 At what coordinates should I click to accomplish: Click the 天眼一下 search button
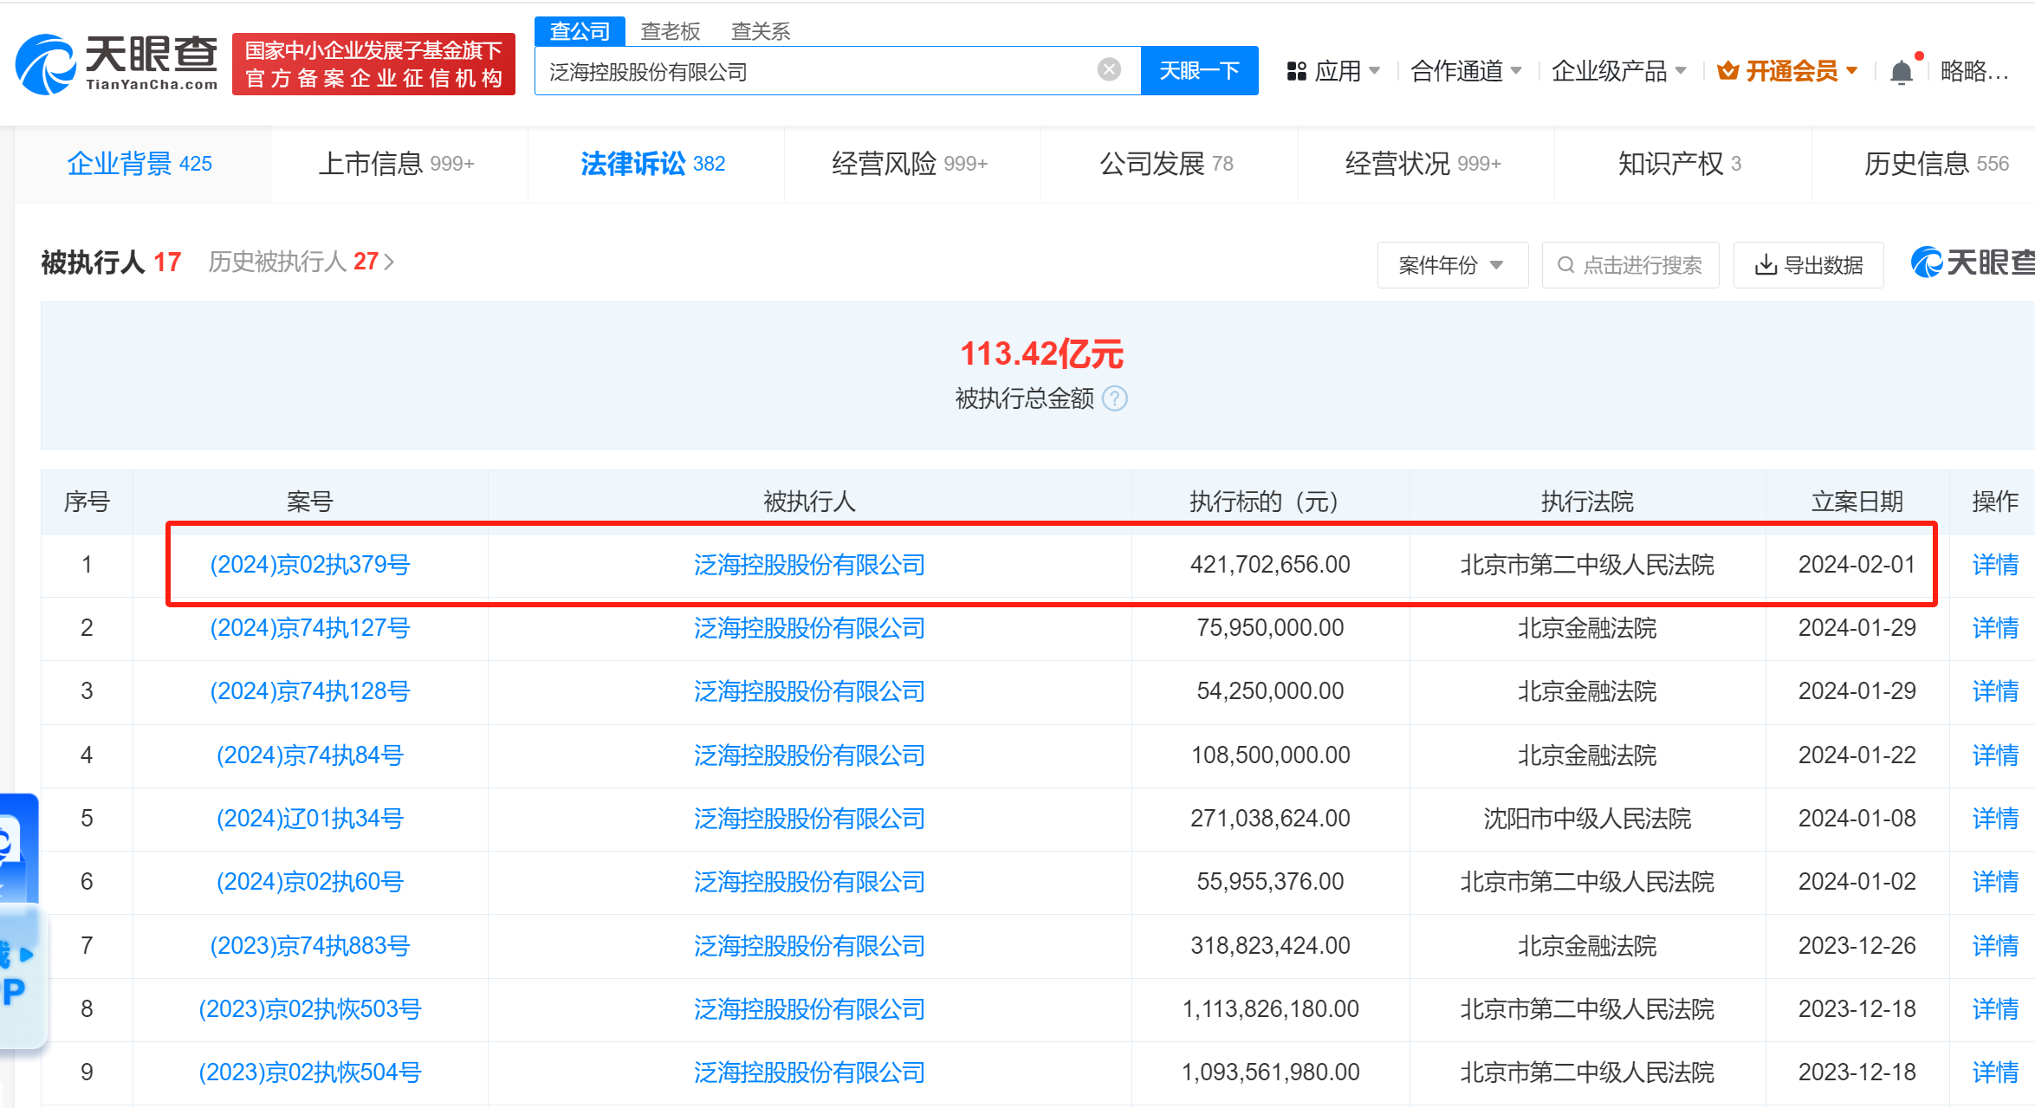pyautogui.click(x=1199, y=70)
